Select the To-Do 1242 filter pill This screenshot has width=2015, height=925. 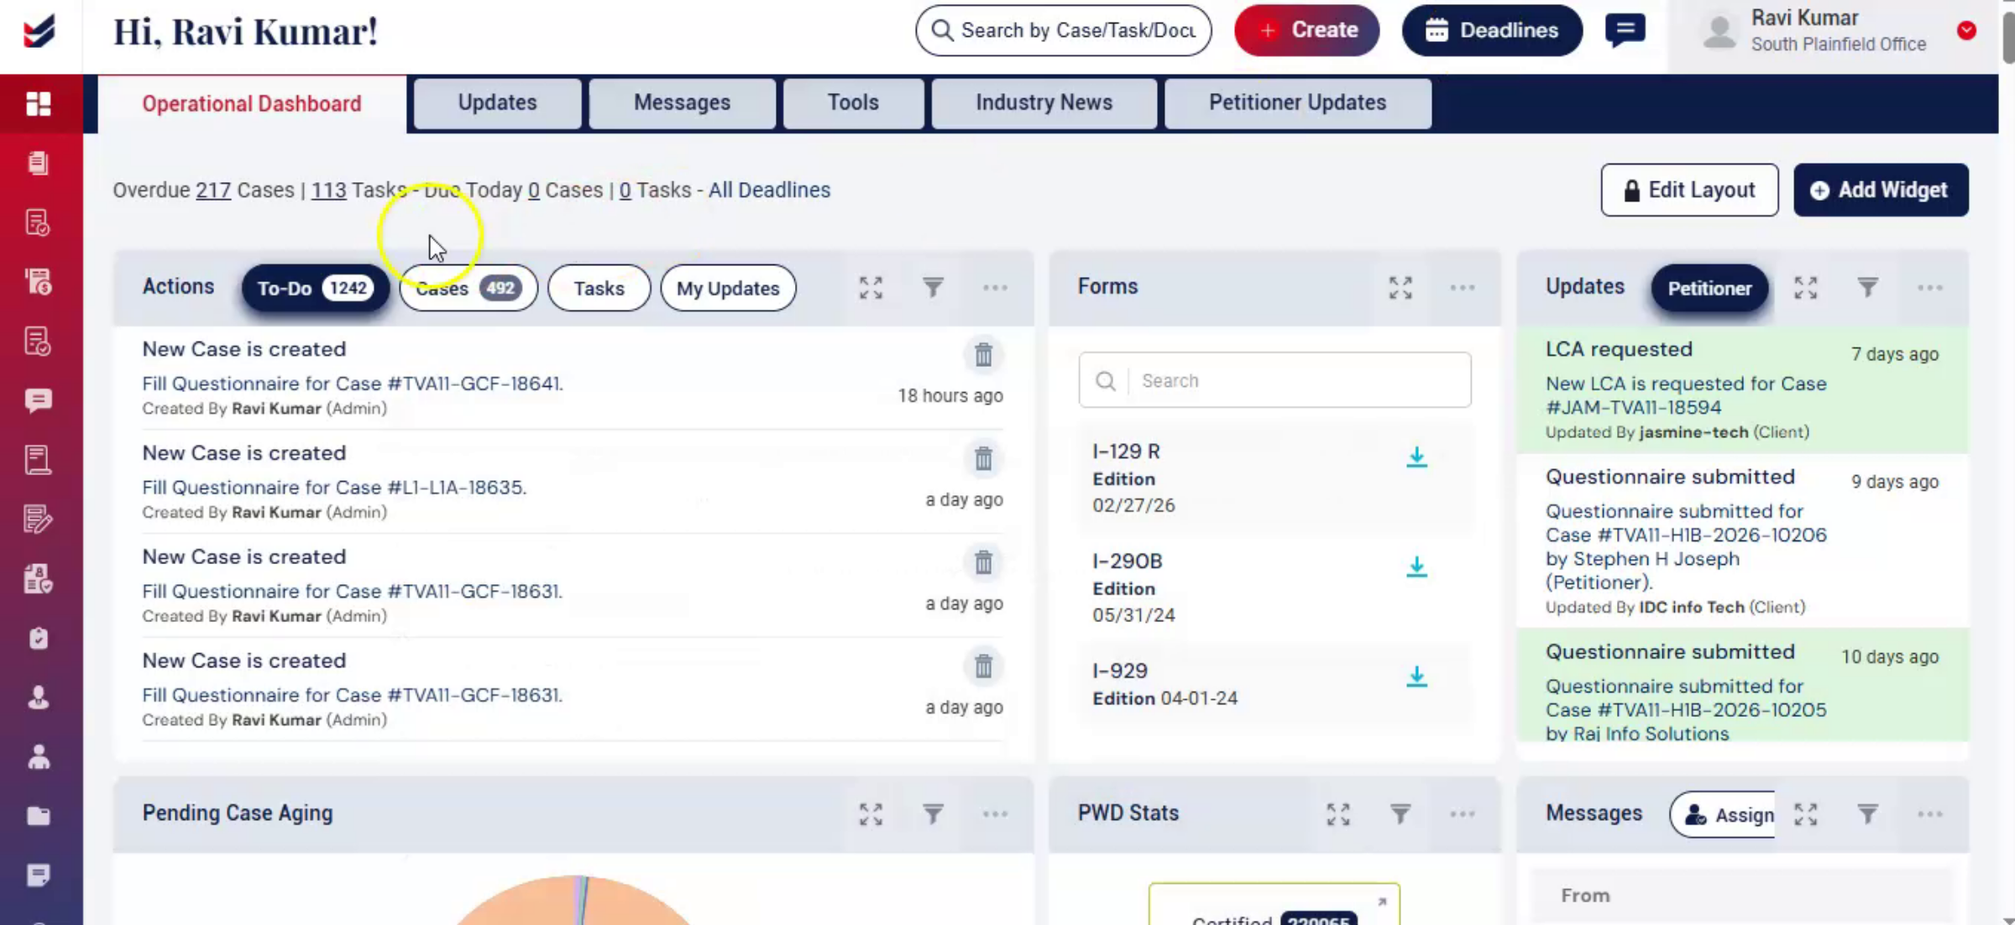(x=315, y=289)
